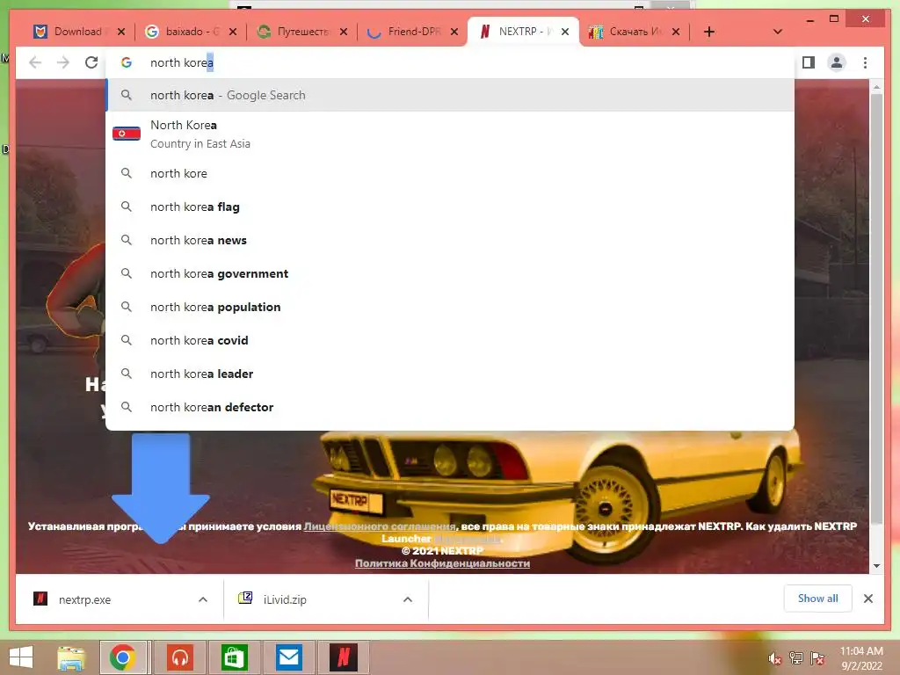Screen dimensions: 900x675
Task: Choose 'north korea flag' suggestion
Action: (x=450, y=207)
